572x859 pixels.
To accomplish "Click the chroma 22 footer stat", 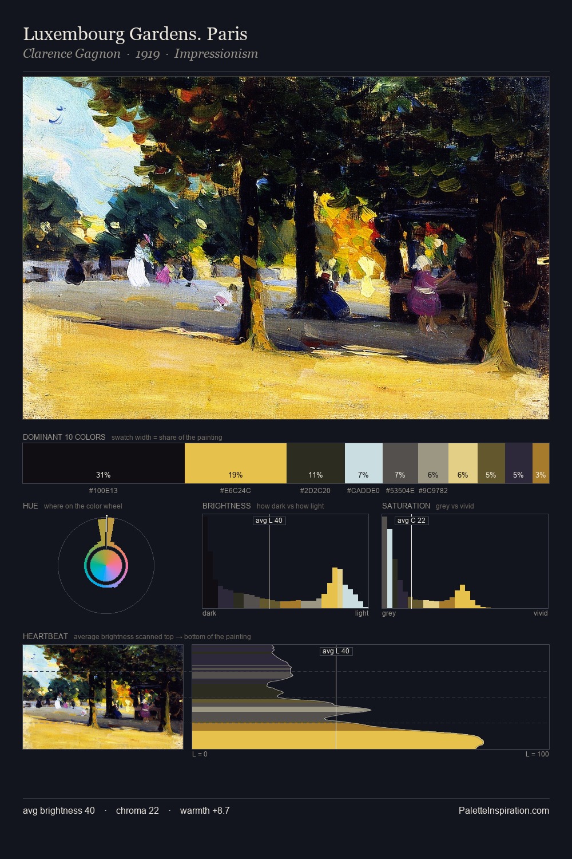I will click(137, 810).
